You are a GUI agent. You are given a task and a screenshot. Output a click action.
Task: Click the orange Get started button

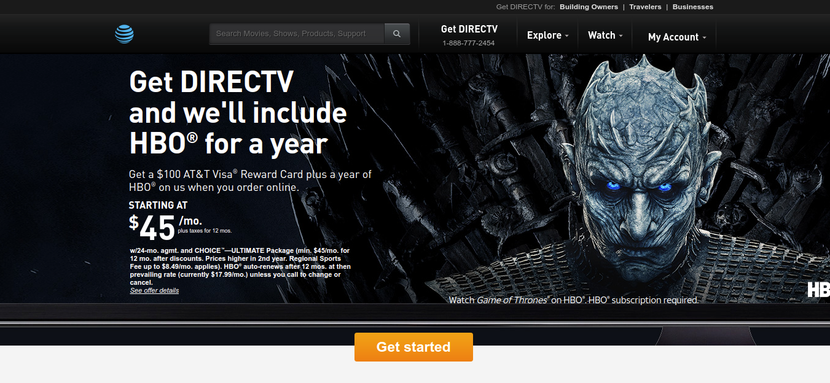pos(413,347)
